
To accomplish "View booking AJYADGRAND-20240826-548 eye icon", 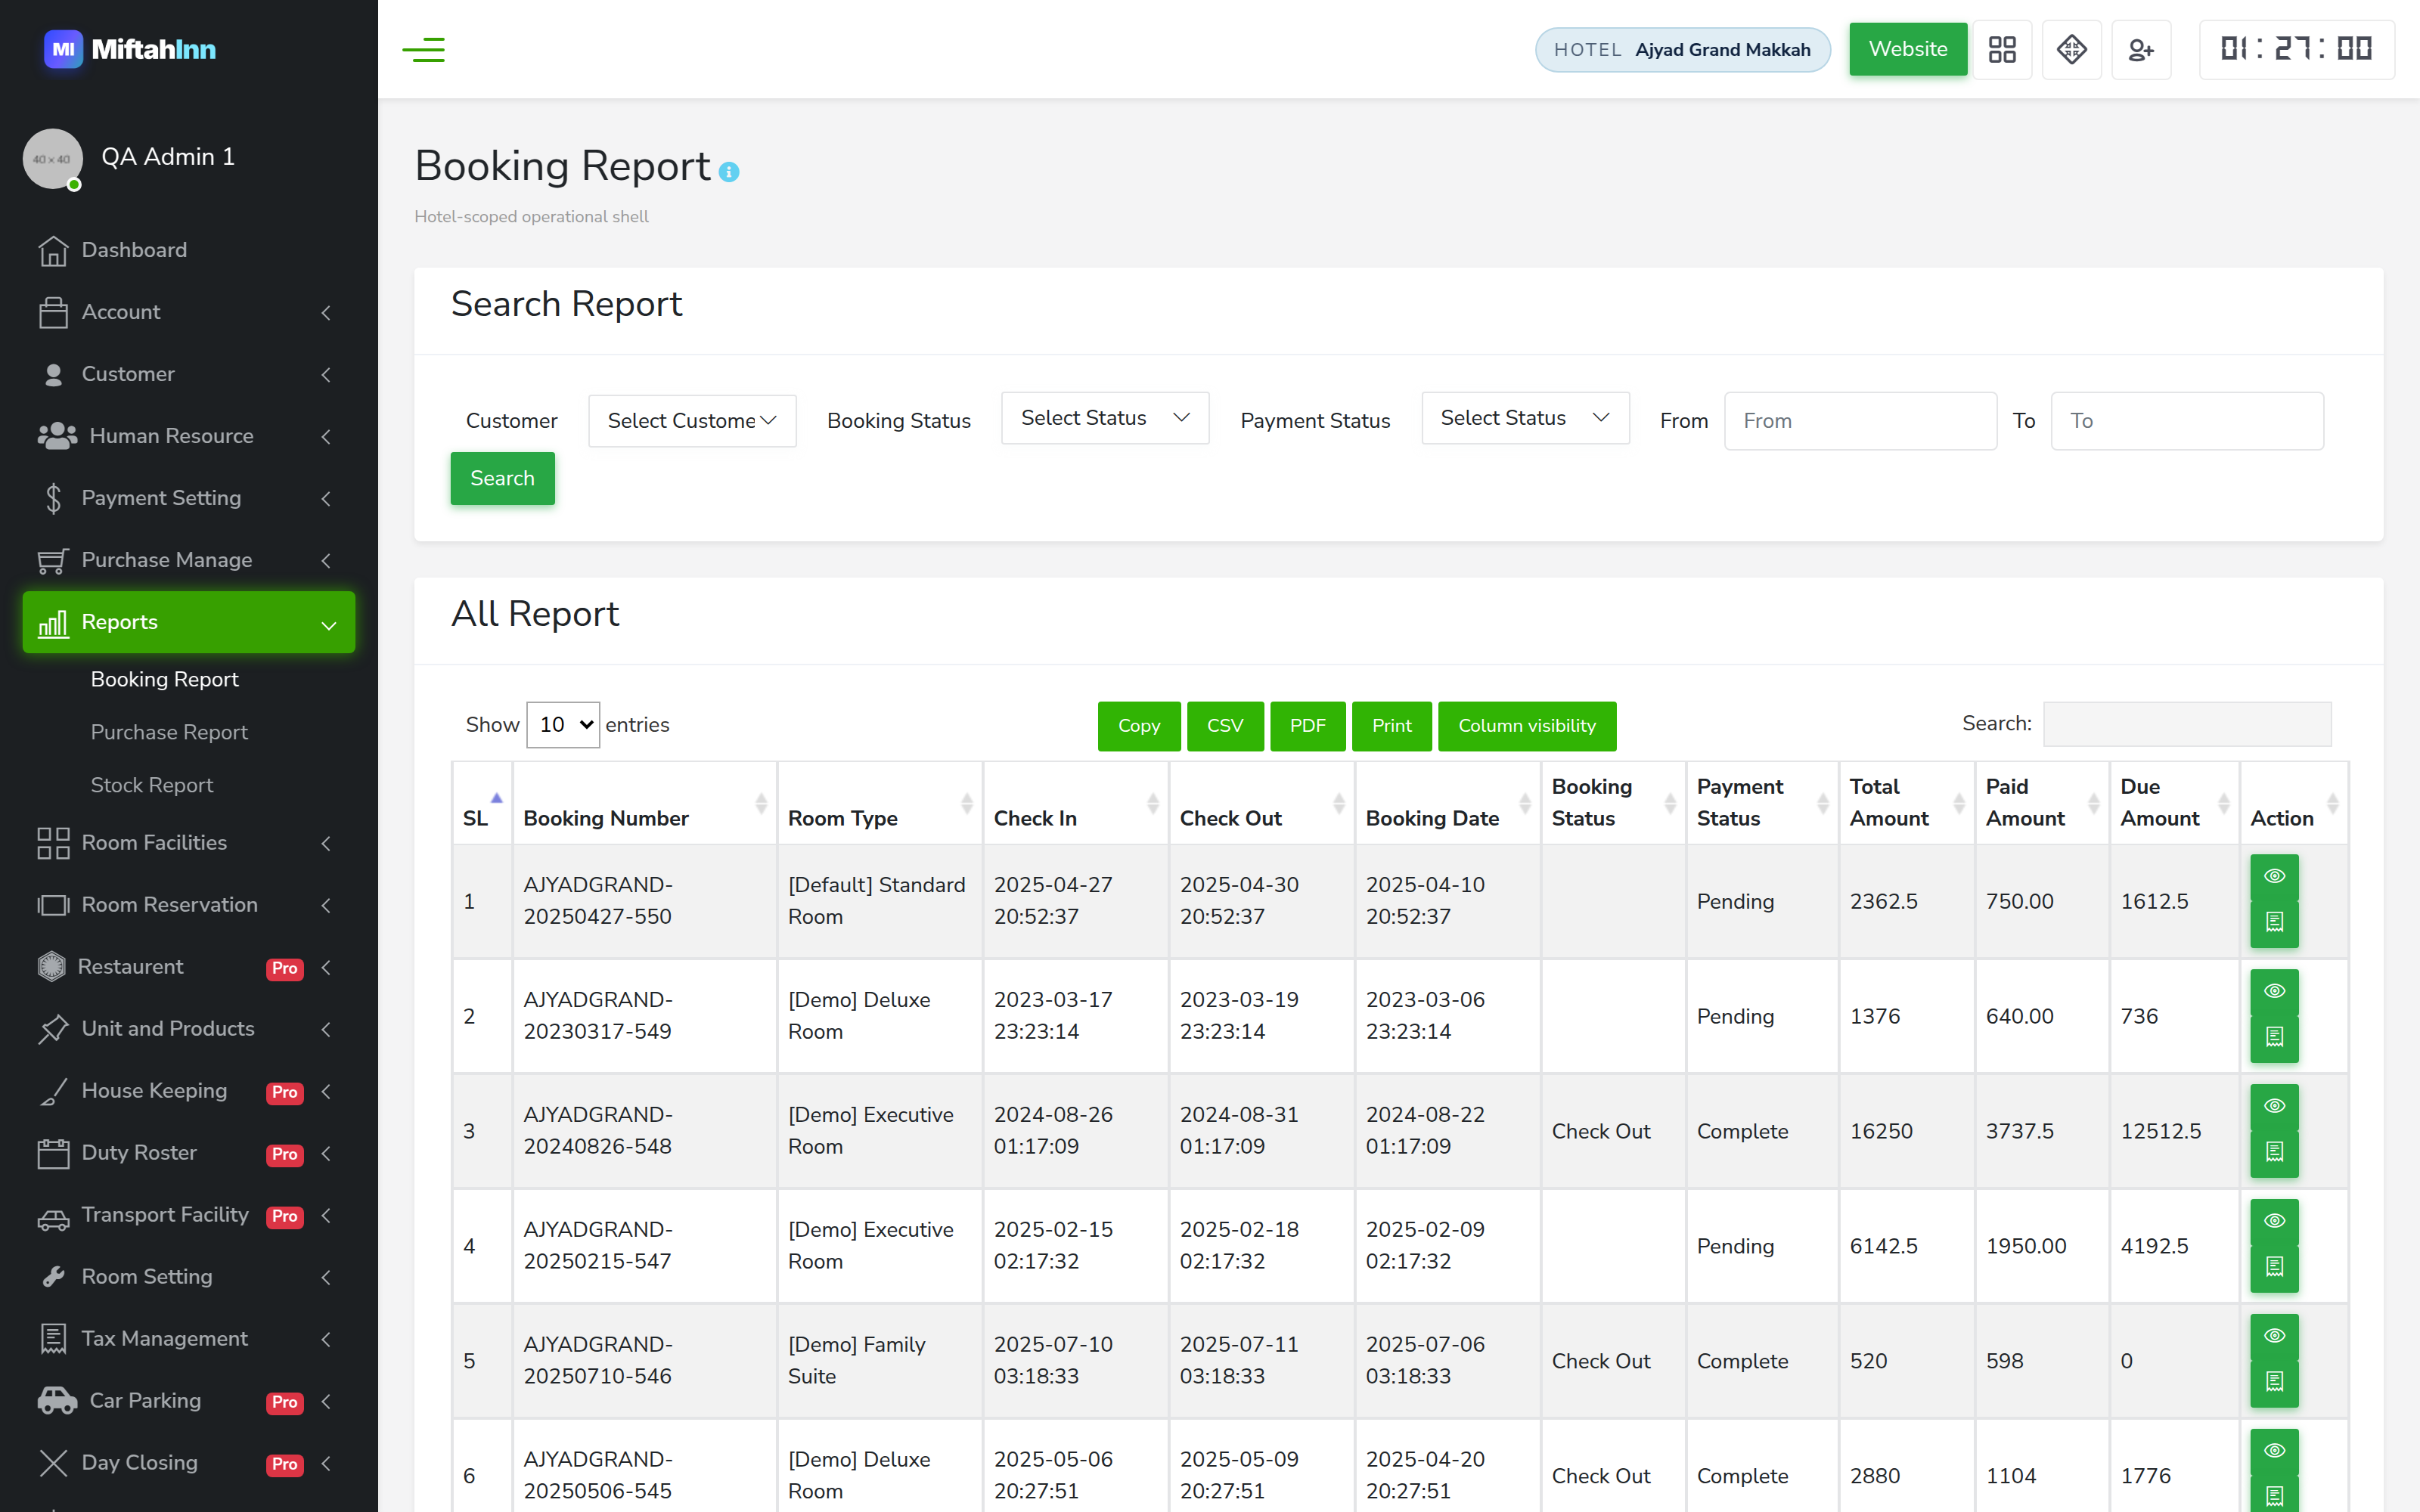I will click(x=2274, y=1106).
